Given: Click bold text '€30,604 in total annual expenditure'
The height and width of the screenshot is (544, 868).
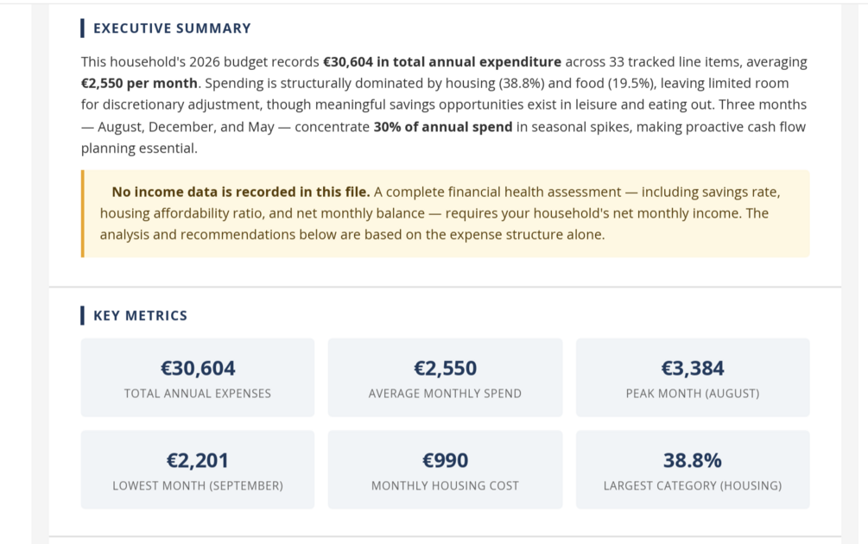Looking at the screenshot, I should pos(442,62).
